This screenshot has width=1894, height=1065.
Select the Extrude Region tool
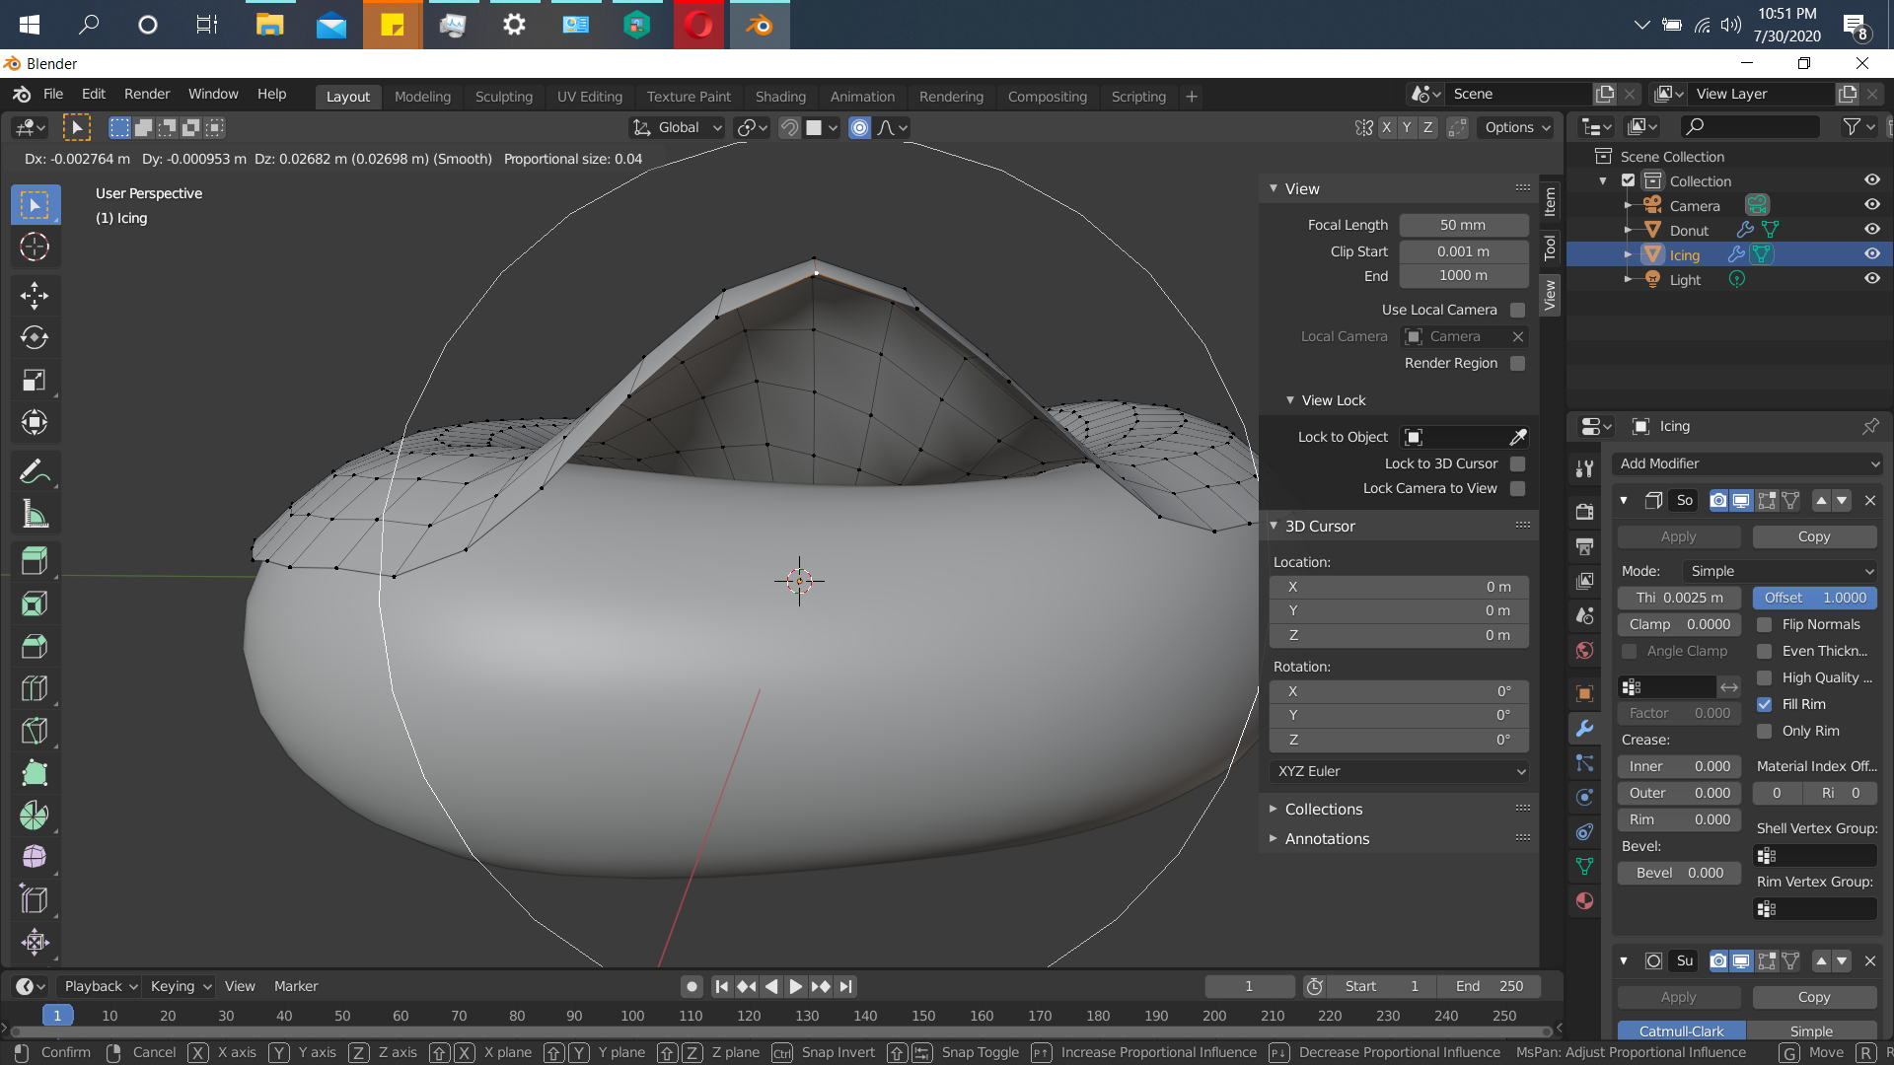[35, 561]
